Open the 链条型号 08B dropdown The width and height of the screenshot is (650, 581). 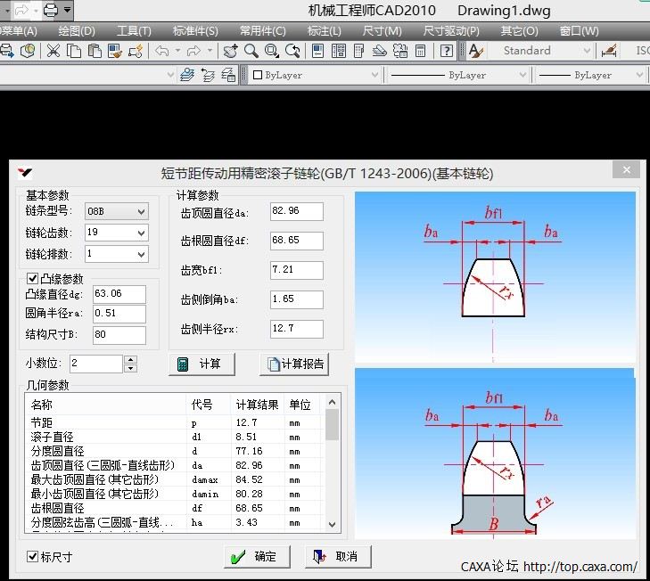140,211
